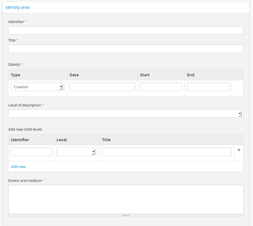
Task: Expand the Level of description dropdown
Action: 126,114
